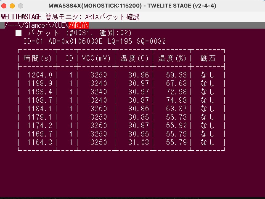Click the time cell 1198.9

coord(40,83)
